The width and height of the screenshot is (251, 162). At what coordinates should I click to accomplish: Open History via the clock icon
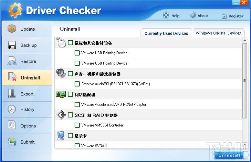(x=12, y=109)
